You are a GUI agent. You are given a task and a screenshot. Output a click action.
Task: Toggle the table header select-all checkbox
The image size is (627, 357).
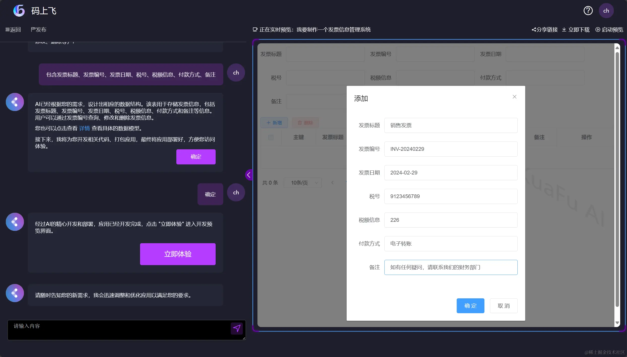(271, 137)
